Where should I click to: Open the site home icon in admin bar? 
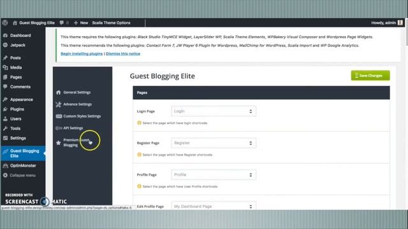15,23
